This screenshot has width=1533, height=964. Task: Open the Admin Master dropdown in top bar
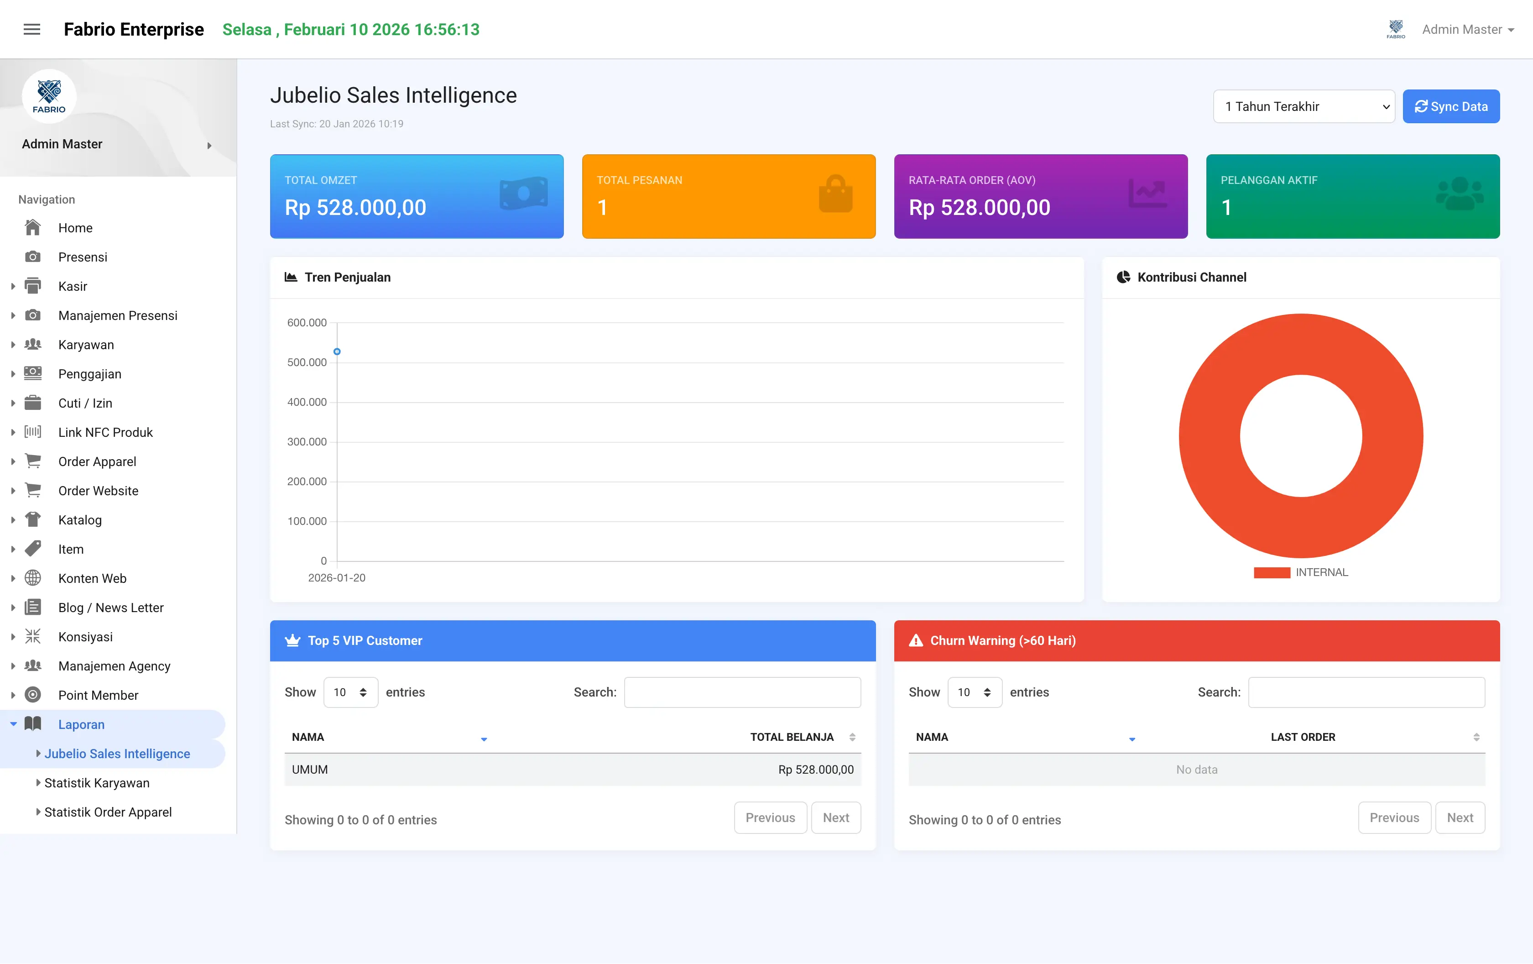click(x=1468, y=29)
